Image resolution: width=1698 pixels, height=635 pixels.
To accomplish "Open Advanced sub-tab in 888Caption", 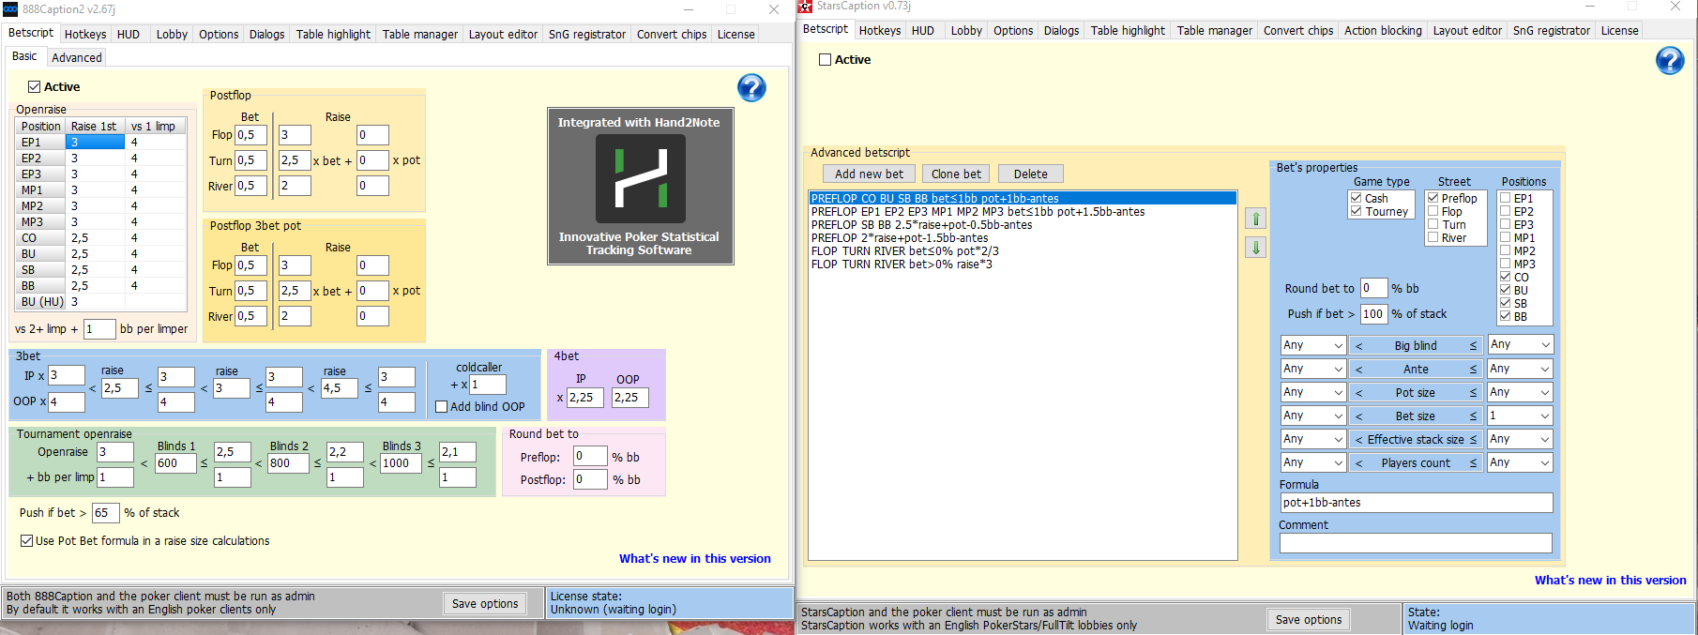I will 77,57.
